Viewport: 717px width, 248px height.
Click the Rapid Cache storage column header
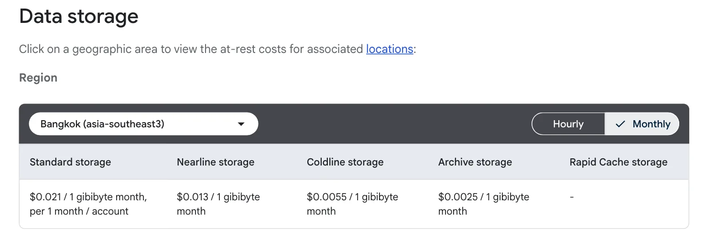[619, 162]
